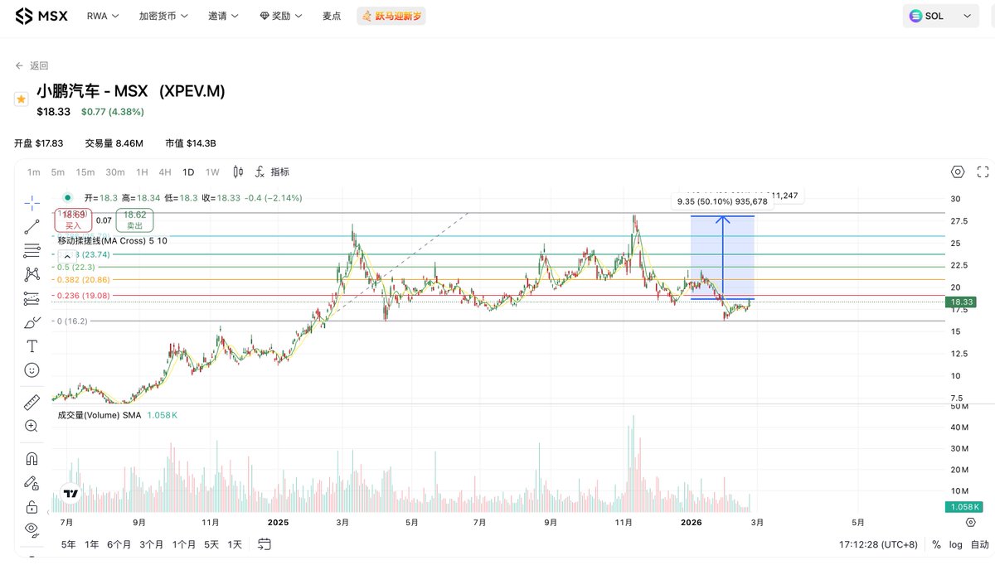Set range to 6个月
This screenshot has height=565, width=995.
click(x=119, y=544)
